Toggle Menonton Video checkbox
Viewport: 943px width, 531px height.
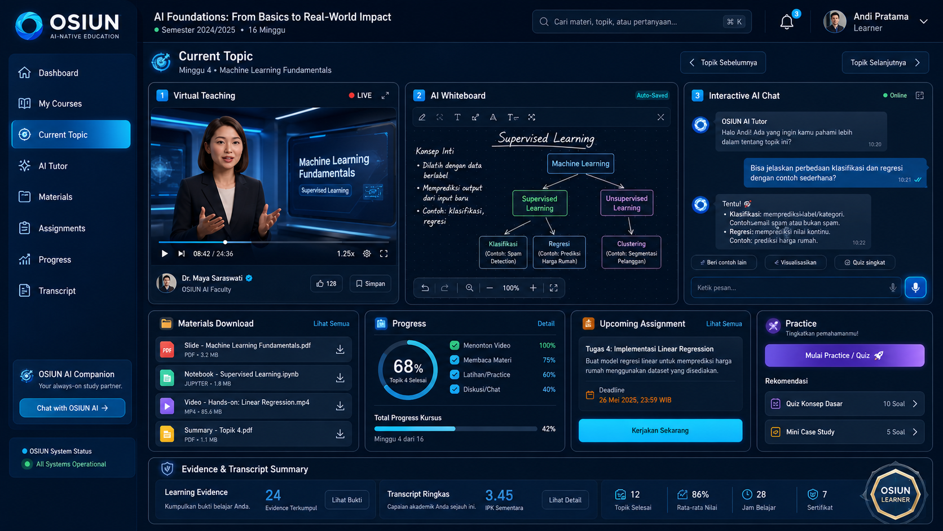(455, 345)
